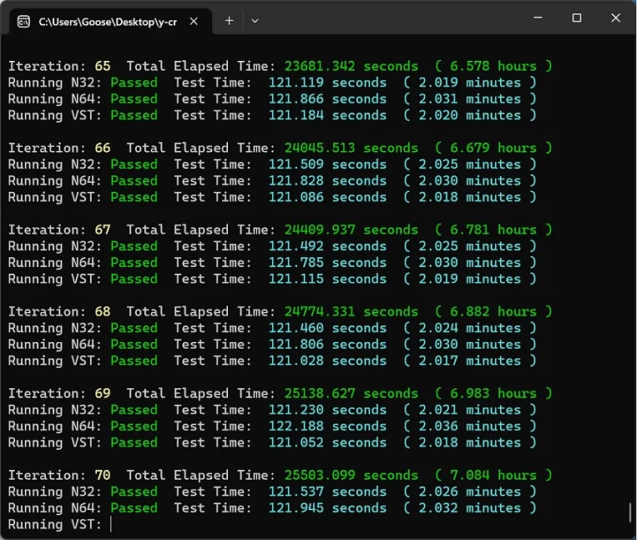The image size is (637, 540).
Task: Click the scrollbar thumb at the bottom right
Action: (630, 512)
